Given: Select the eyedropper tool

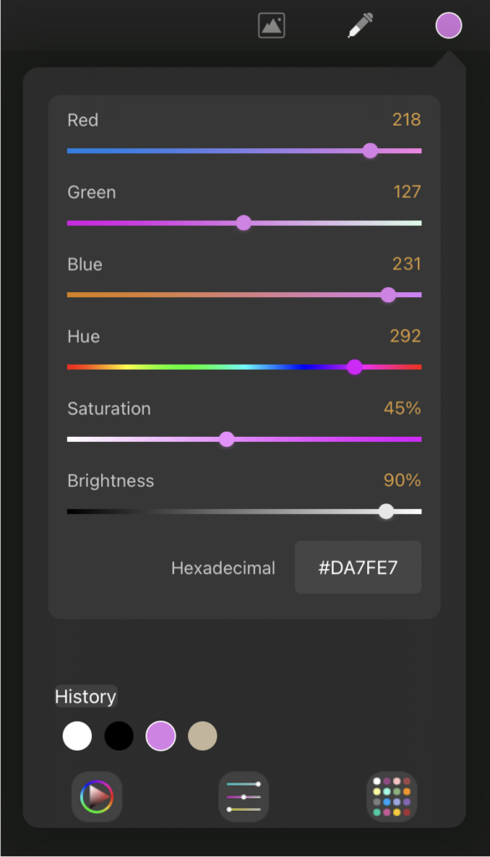Looking at the screenshot, I should point(360,25).
